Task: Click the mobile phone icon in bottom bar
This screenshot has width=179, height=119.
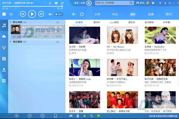Action: click(x=55, y=116)
